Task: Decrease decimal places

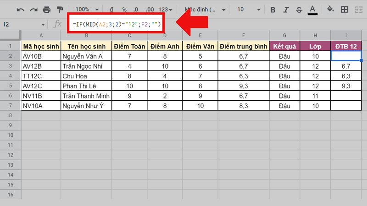Action: point(136,10)
